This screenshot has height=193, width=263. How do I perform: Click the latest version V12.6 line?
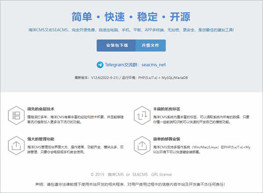tap(131, 78)
